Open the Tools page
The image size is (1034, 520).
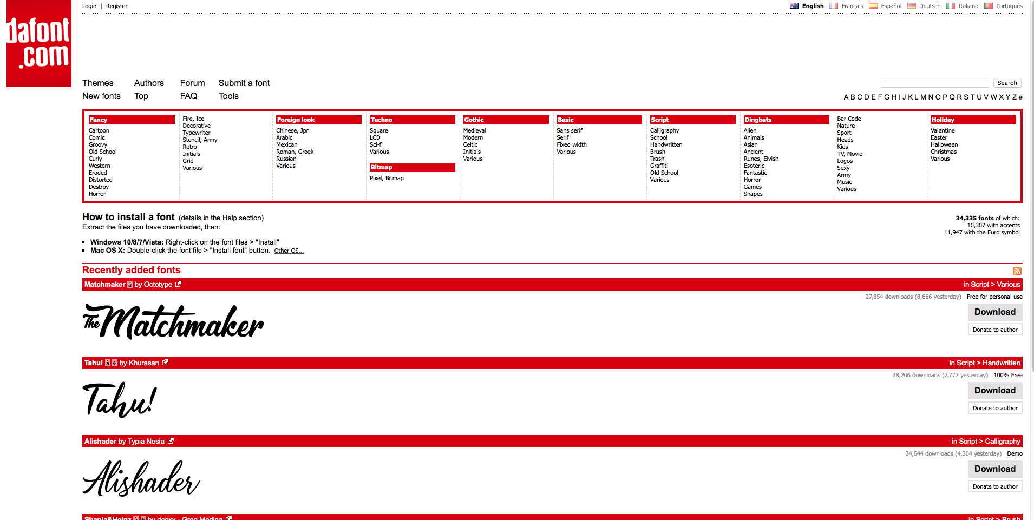228,96
